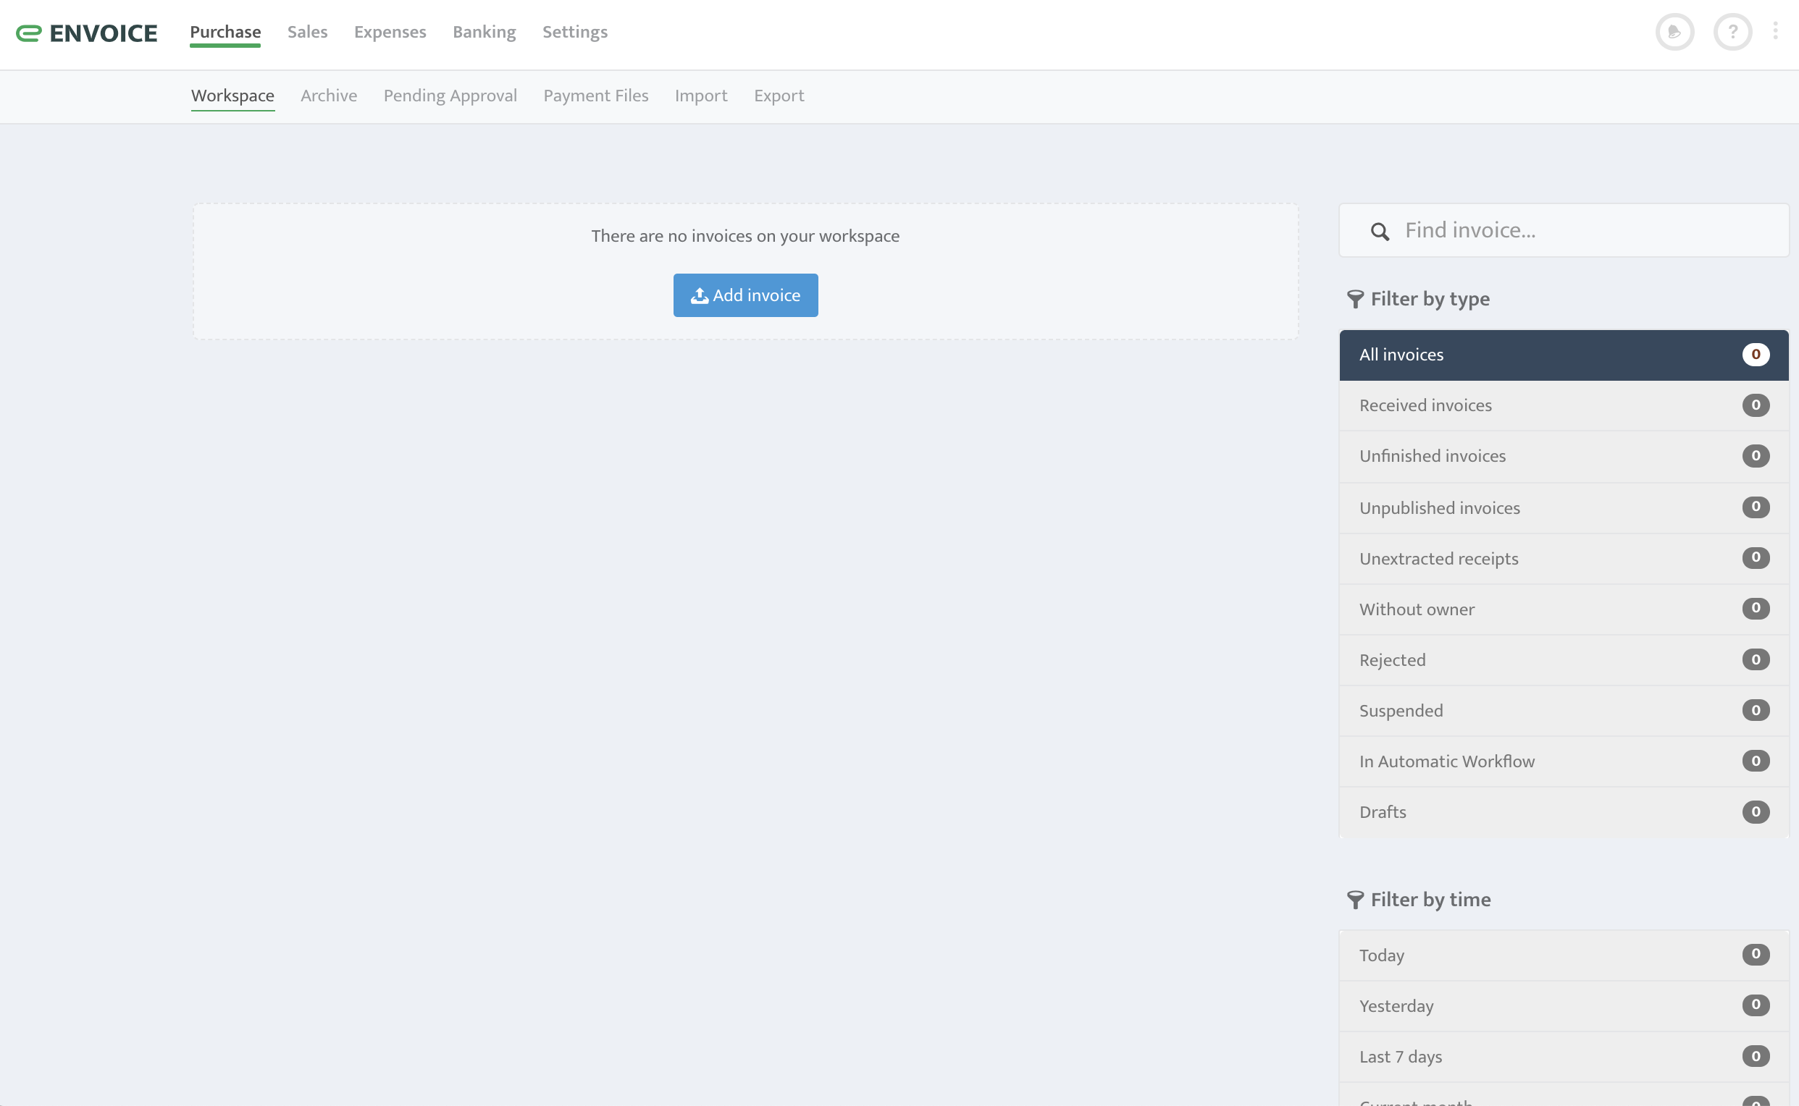Expand the Drafts filter option

pyautogui.click(x=1563, y=812)
